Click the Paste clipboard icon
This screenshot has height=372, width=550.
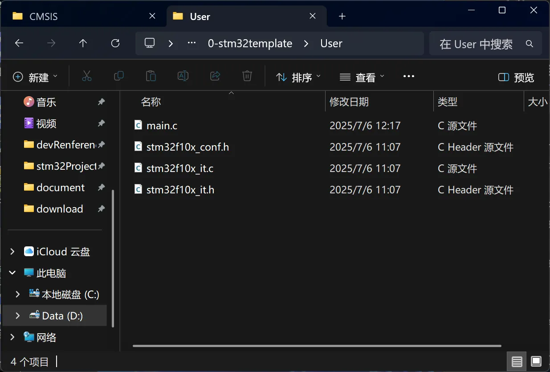(x=151, y=77)
